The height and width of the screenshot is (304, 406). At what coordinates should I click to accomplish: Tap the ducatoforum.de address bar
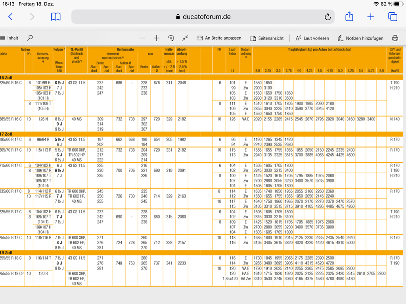click(x=203, y=17)
